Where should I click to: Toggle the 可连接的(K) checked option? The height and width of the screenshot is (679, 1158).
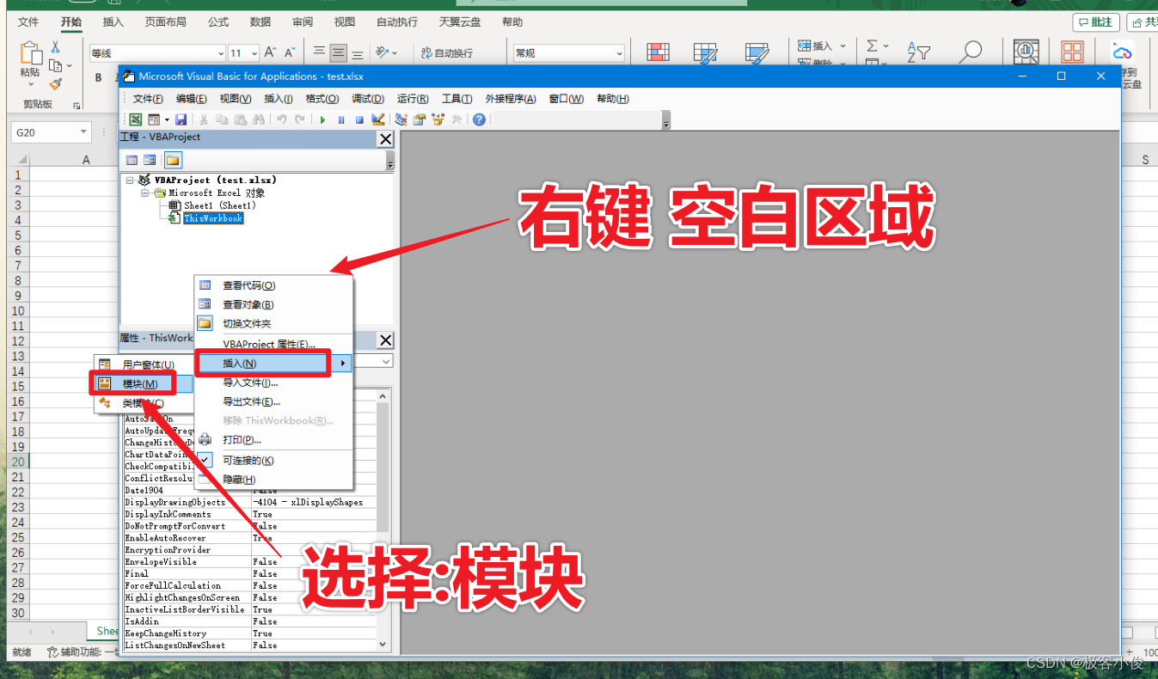pyautogui.click(x=273, y=461)
